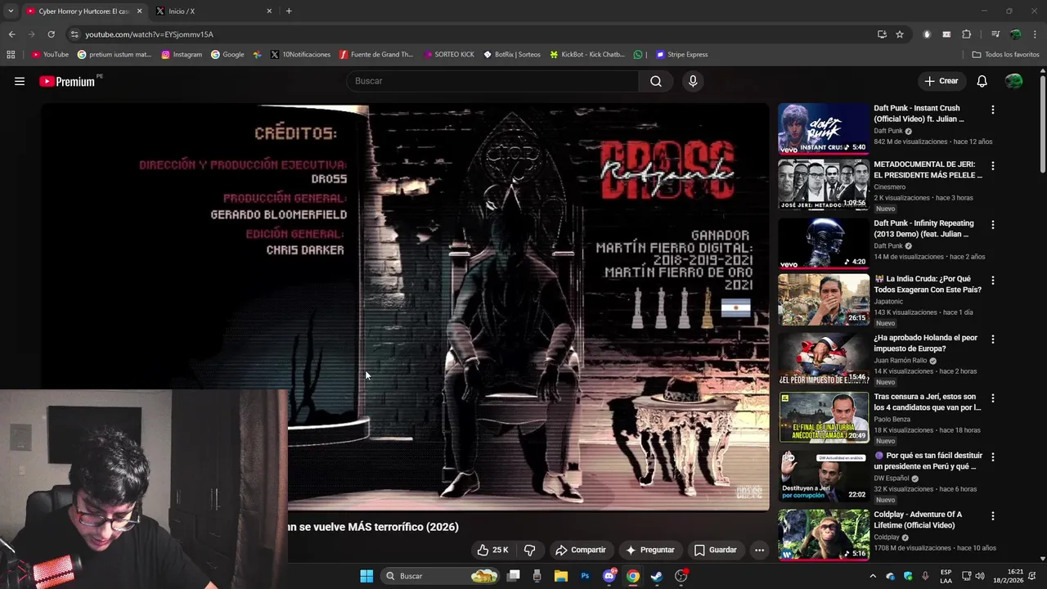Open WhatsApp bookmark icon
The height and width of the screenshot is (589, 1047).
[638, 55]
